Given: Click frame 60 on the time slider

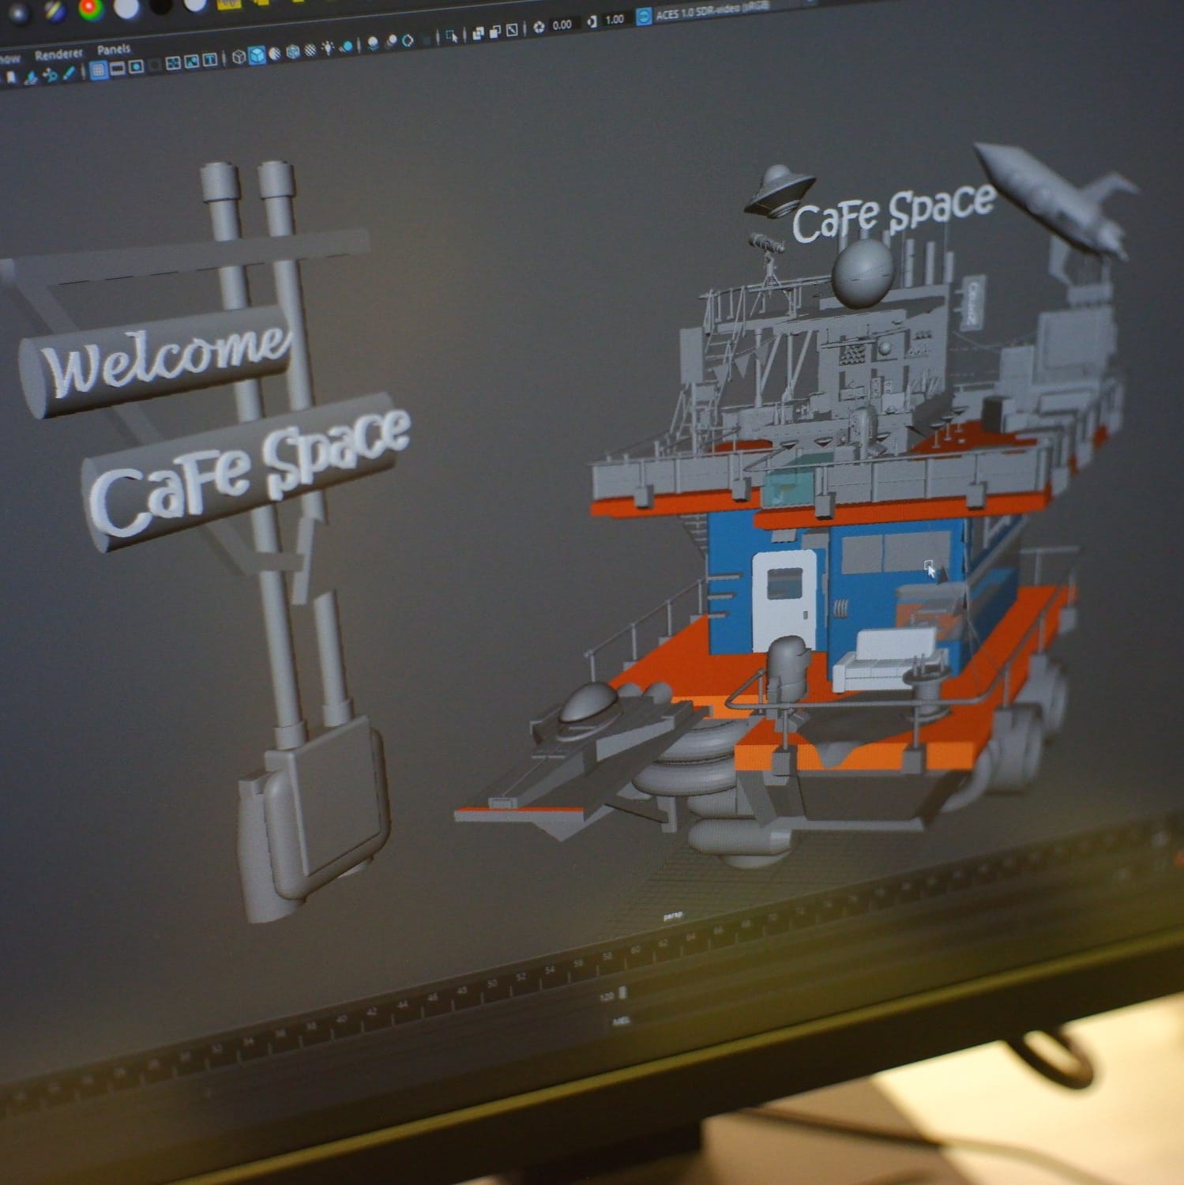Looking at the screenshot, I should click(635, 950).
